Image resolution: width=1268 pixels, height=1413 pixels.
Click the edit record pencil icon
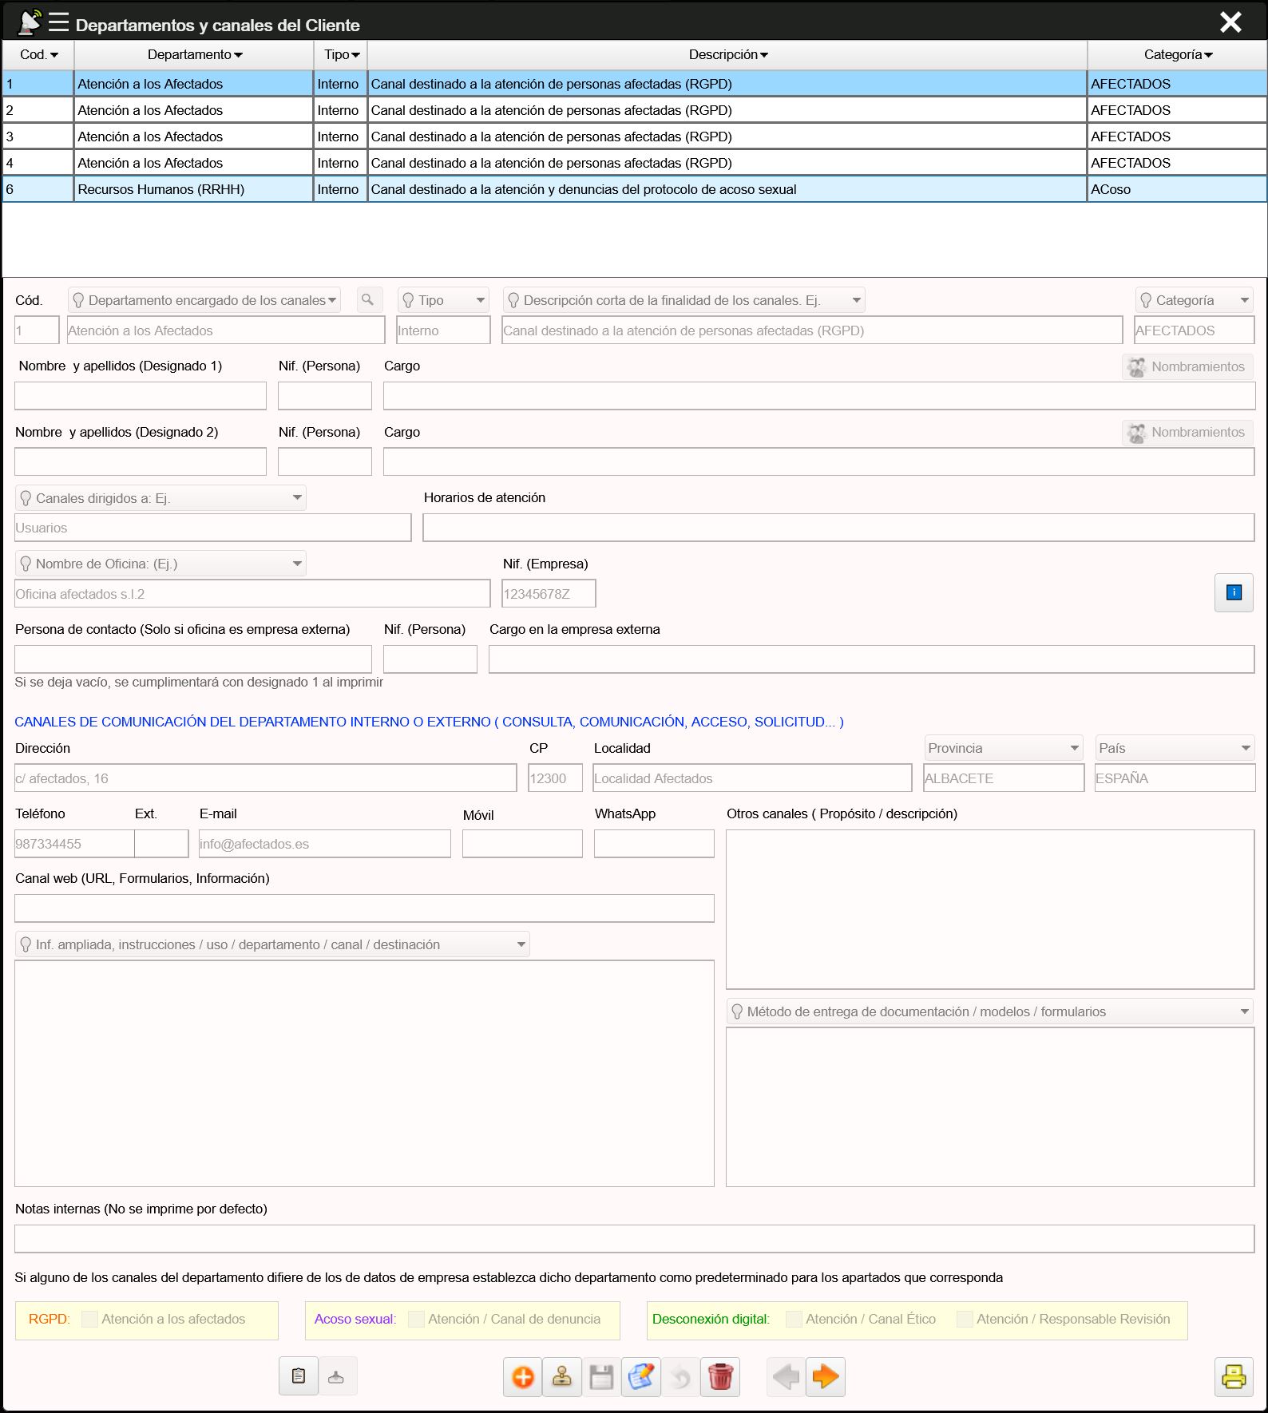641,1377
